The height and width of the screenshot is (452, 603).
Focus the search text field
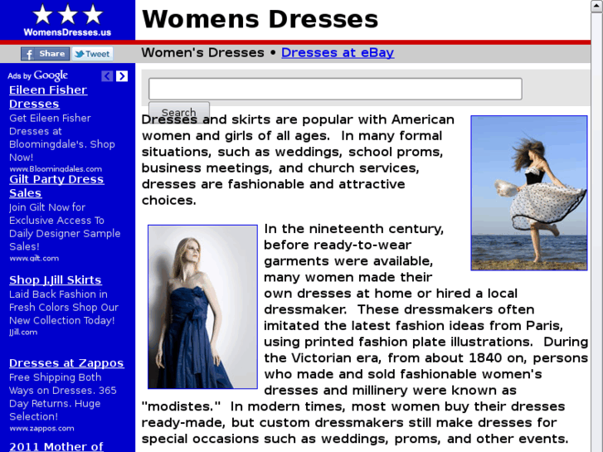pyautogui.click(x=335, y=89)
